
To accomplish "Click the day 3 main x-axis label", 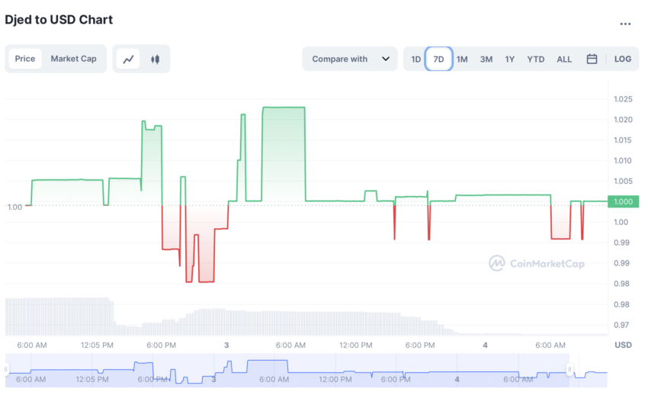I will click(x=226, y=345).
